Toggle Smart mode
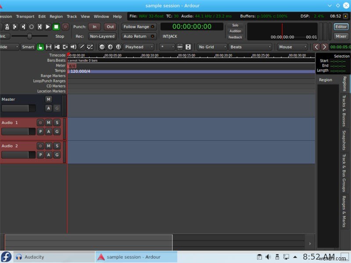This screenshot has width=351, height=263. 28,47
